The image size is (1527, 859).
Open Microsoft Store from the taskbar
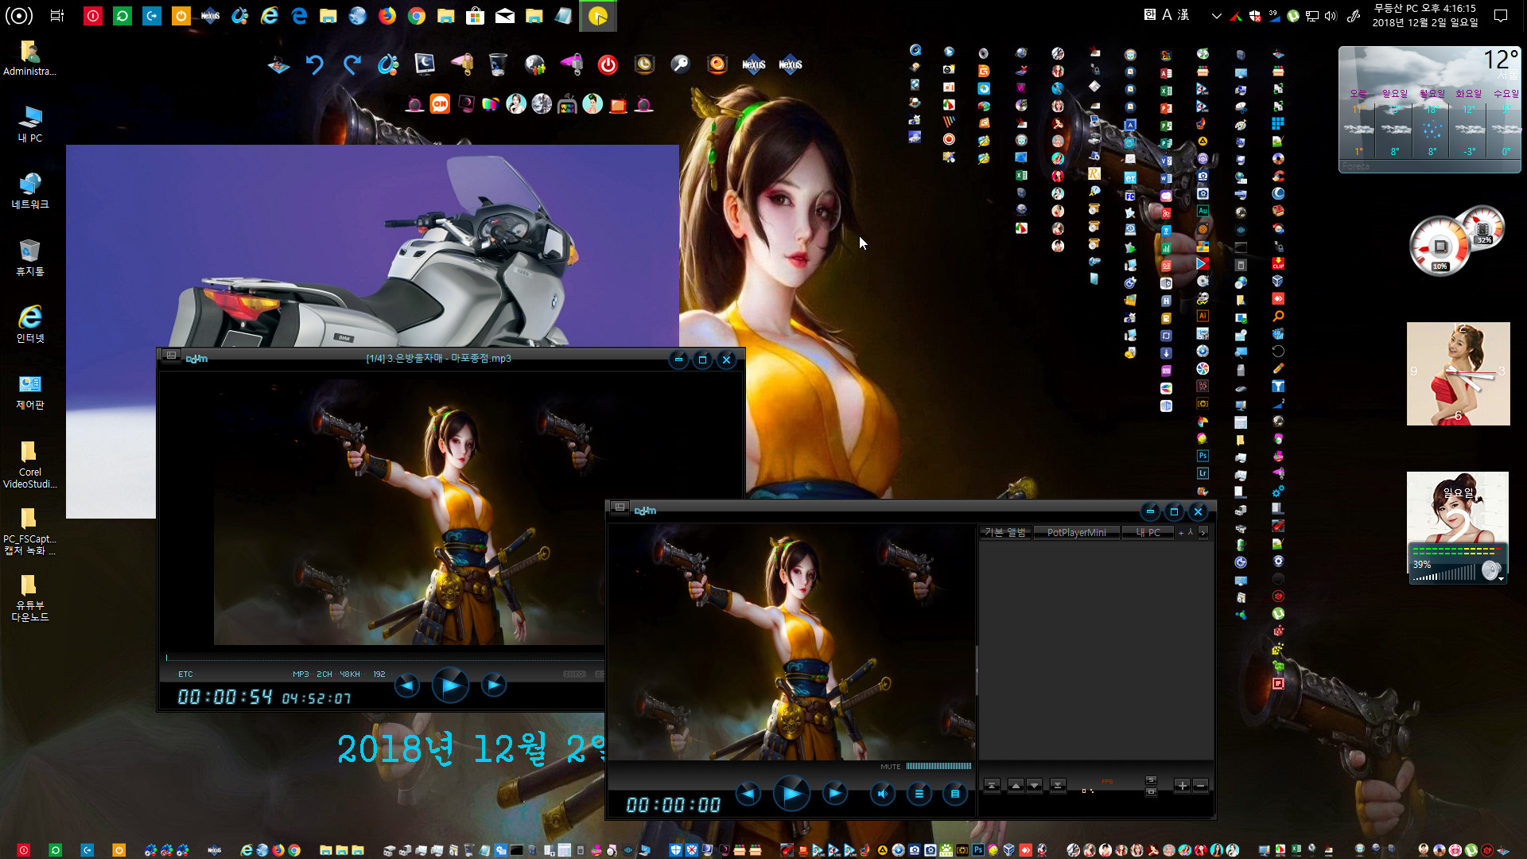[x=476, y=15]
